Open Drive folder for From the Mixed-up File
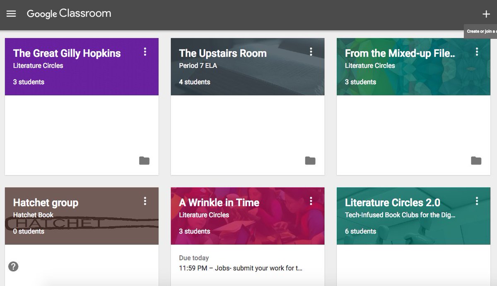This screenshot has height=286, width=497. click(x=476, y=160)
